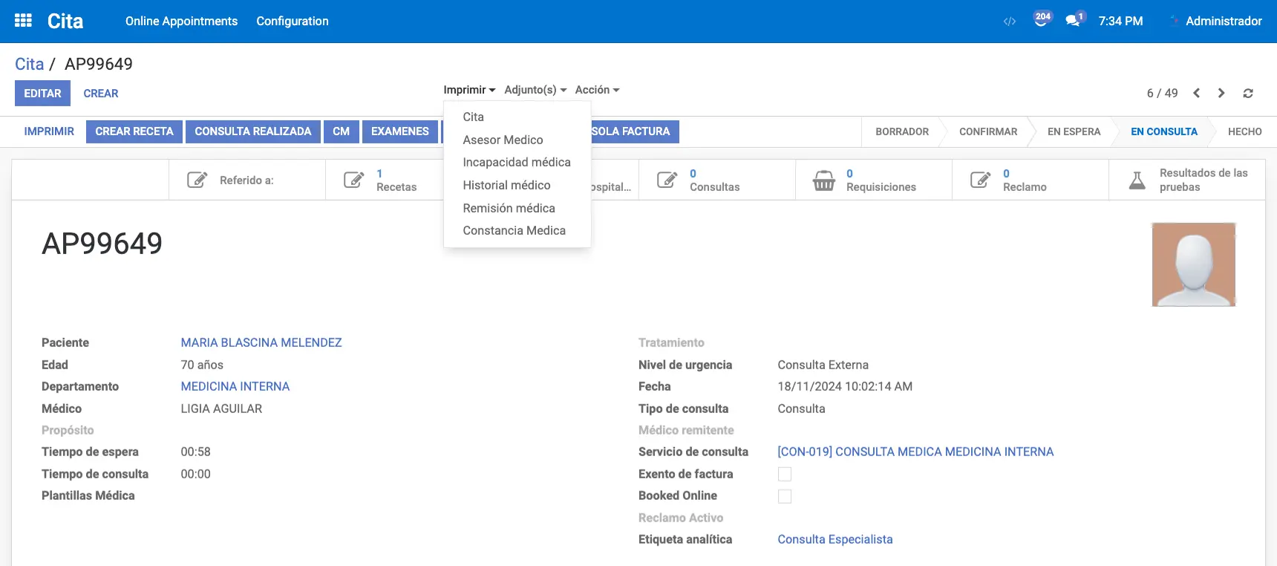Choose Constancia Medica in the print menu
This screenshot has width=1277, height=566.
[514, 230]
